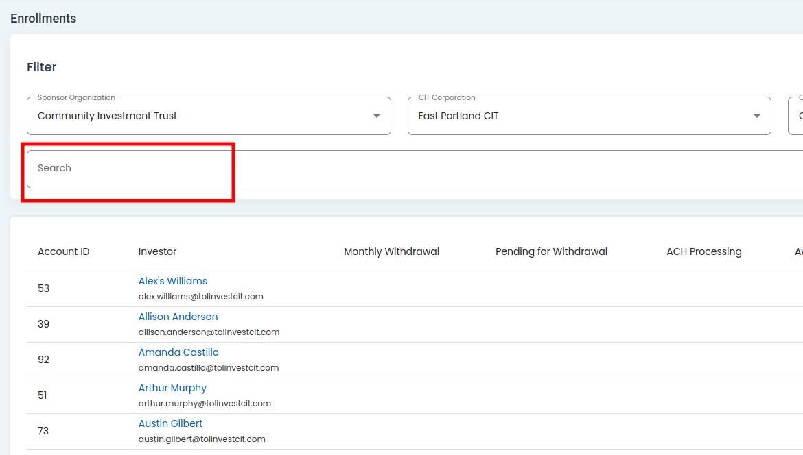
Task: Click the Investor column header
Action: [157, 251]
